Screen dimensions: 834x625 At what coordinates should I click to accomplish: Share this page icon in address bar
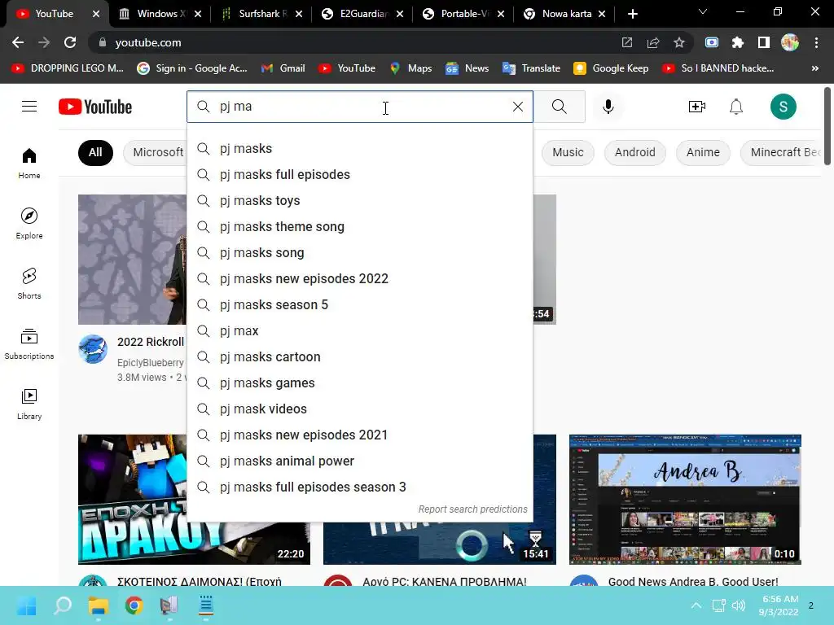pos(652,42)
